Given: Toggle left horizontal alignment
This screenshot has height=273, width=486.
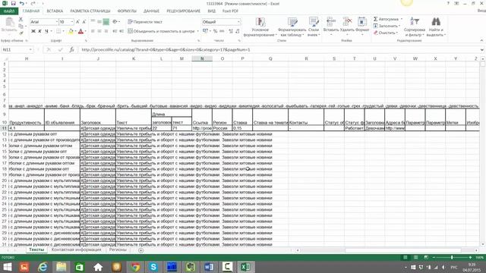Looking at the screenshot, I should tap(93, 31).
